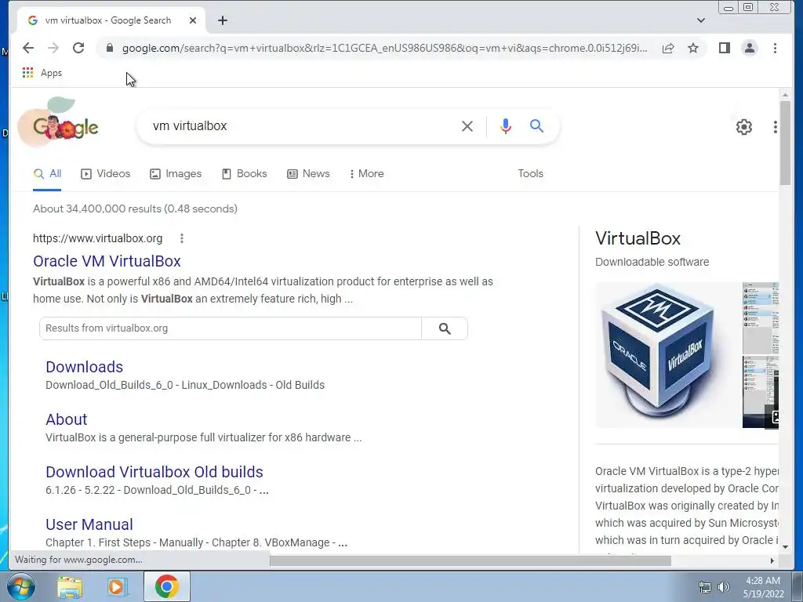803x602 pixels.
Task: Switch to the Images results tab
Action: [176, 173]
